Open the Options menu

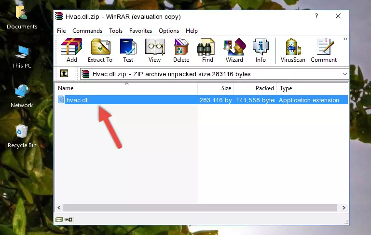169,31
